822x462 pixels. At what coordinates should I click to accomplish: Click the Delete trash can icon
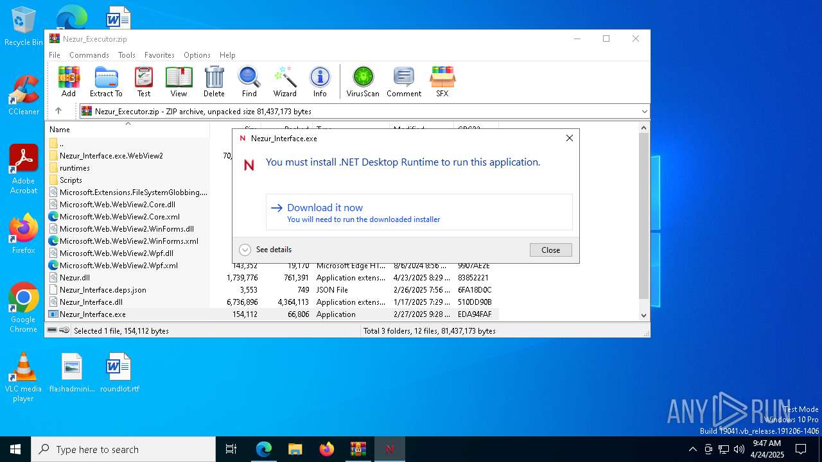214,81
